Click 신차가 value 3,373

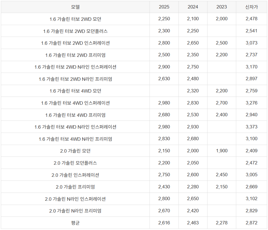point(251,127)
